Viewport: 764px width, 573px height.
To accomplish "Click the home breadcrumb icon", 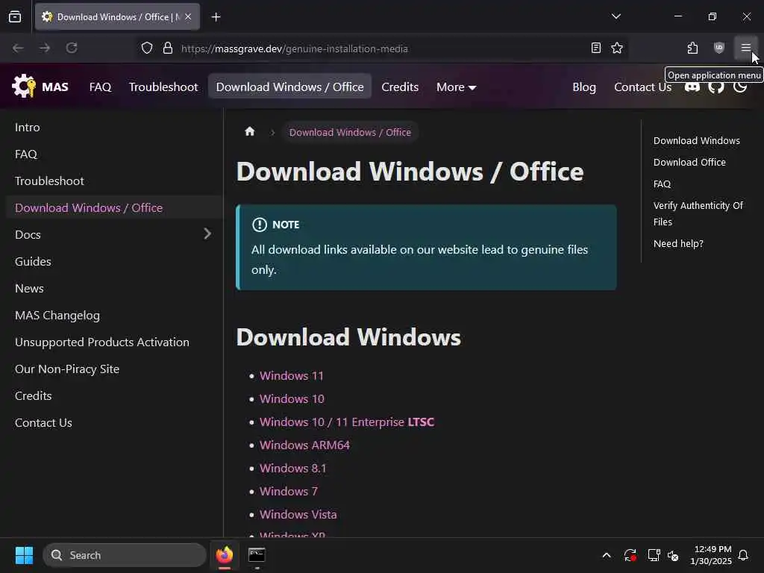I will click(x=249, y=131).
